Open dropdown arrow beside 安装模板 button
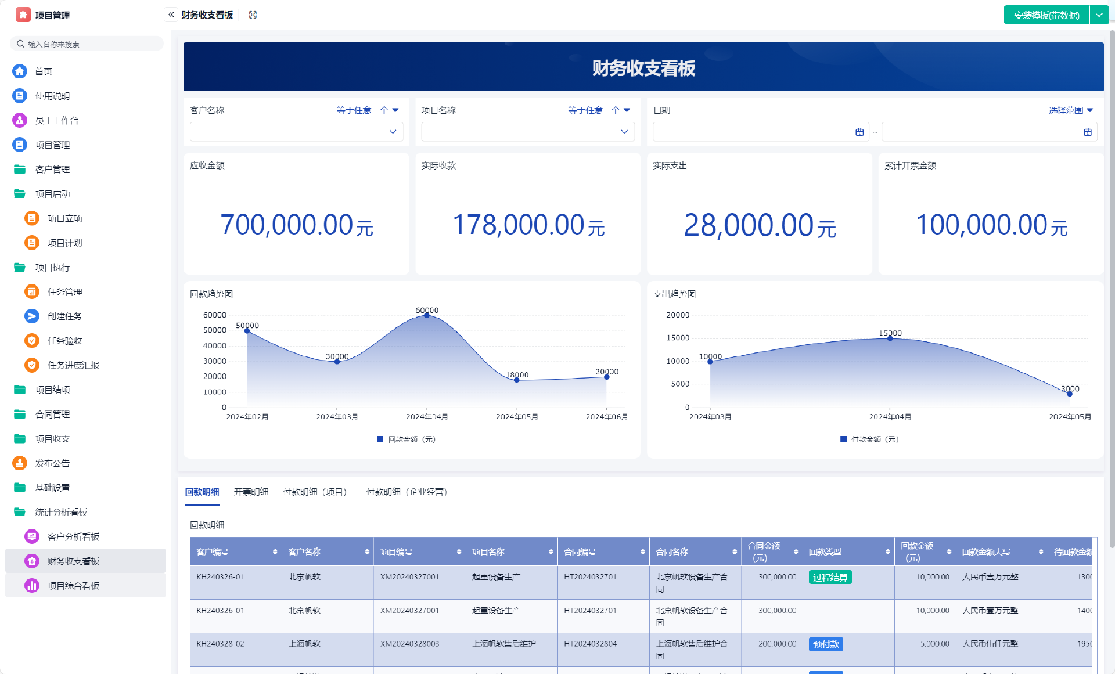This screenshot has width=1115, height=674. pyautogui.click(x=1099, y=15)
